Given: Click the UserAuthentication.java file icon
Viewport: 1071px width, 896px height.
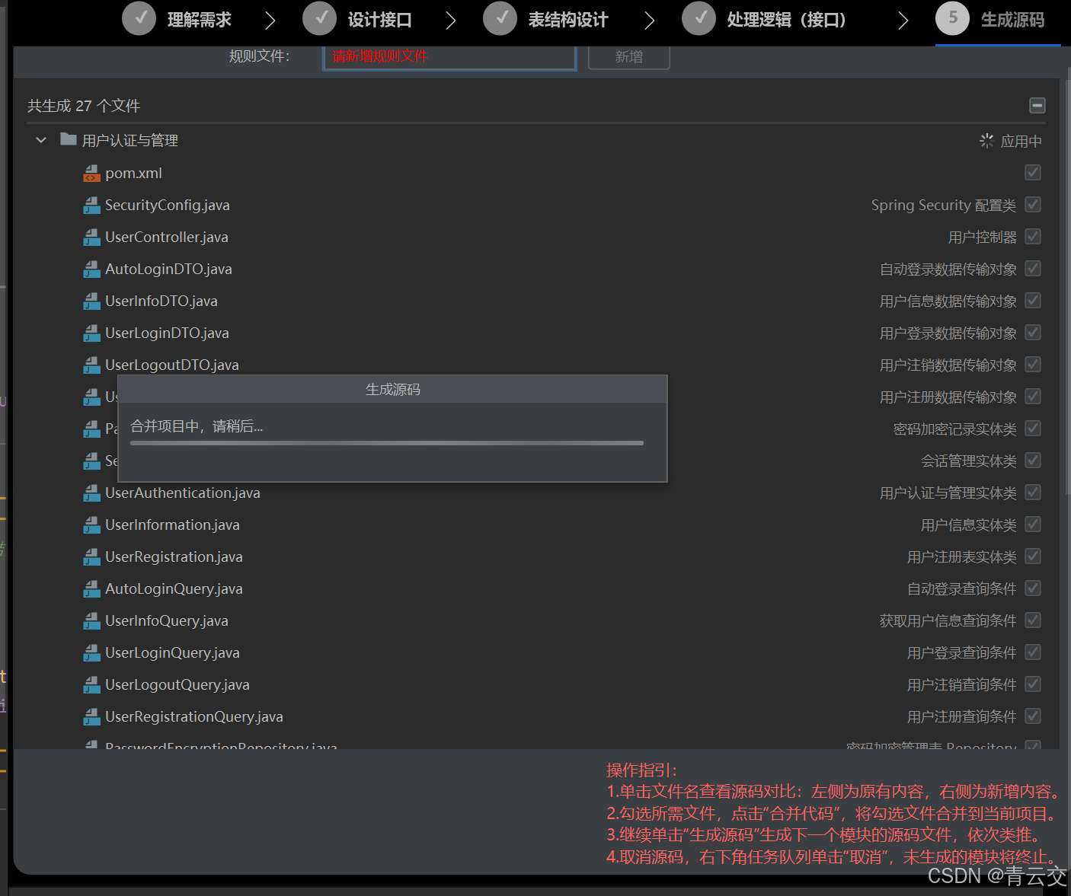Looking at the screenshot, I should [91, 493].
